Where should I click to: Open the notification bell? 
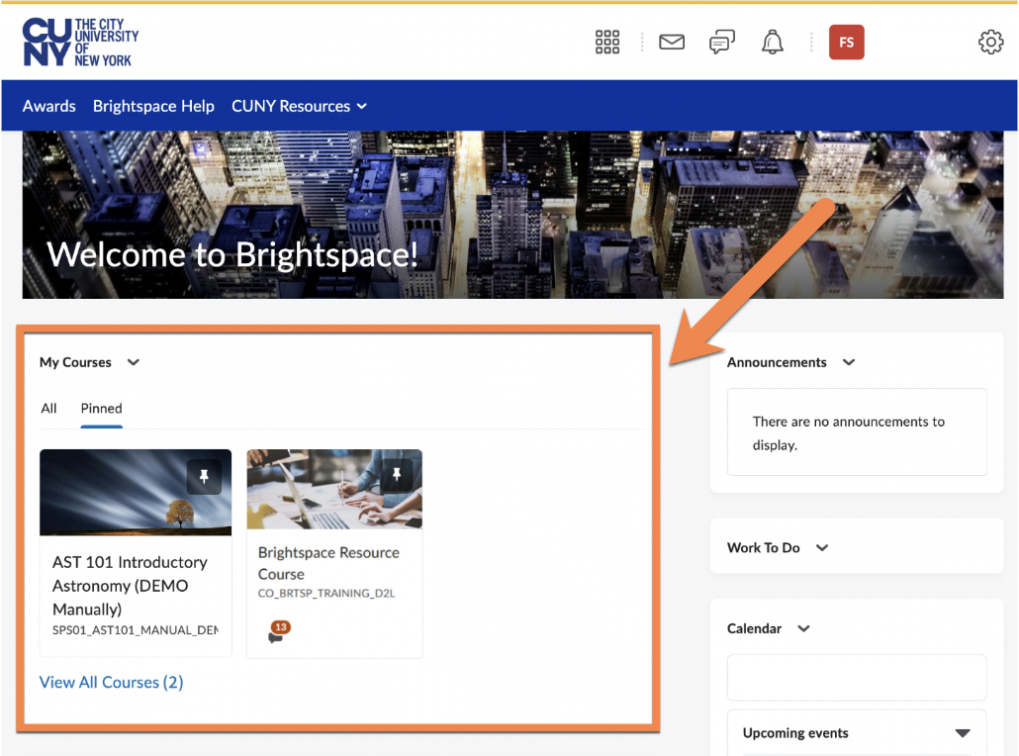pos(772,42)
